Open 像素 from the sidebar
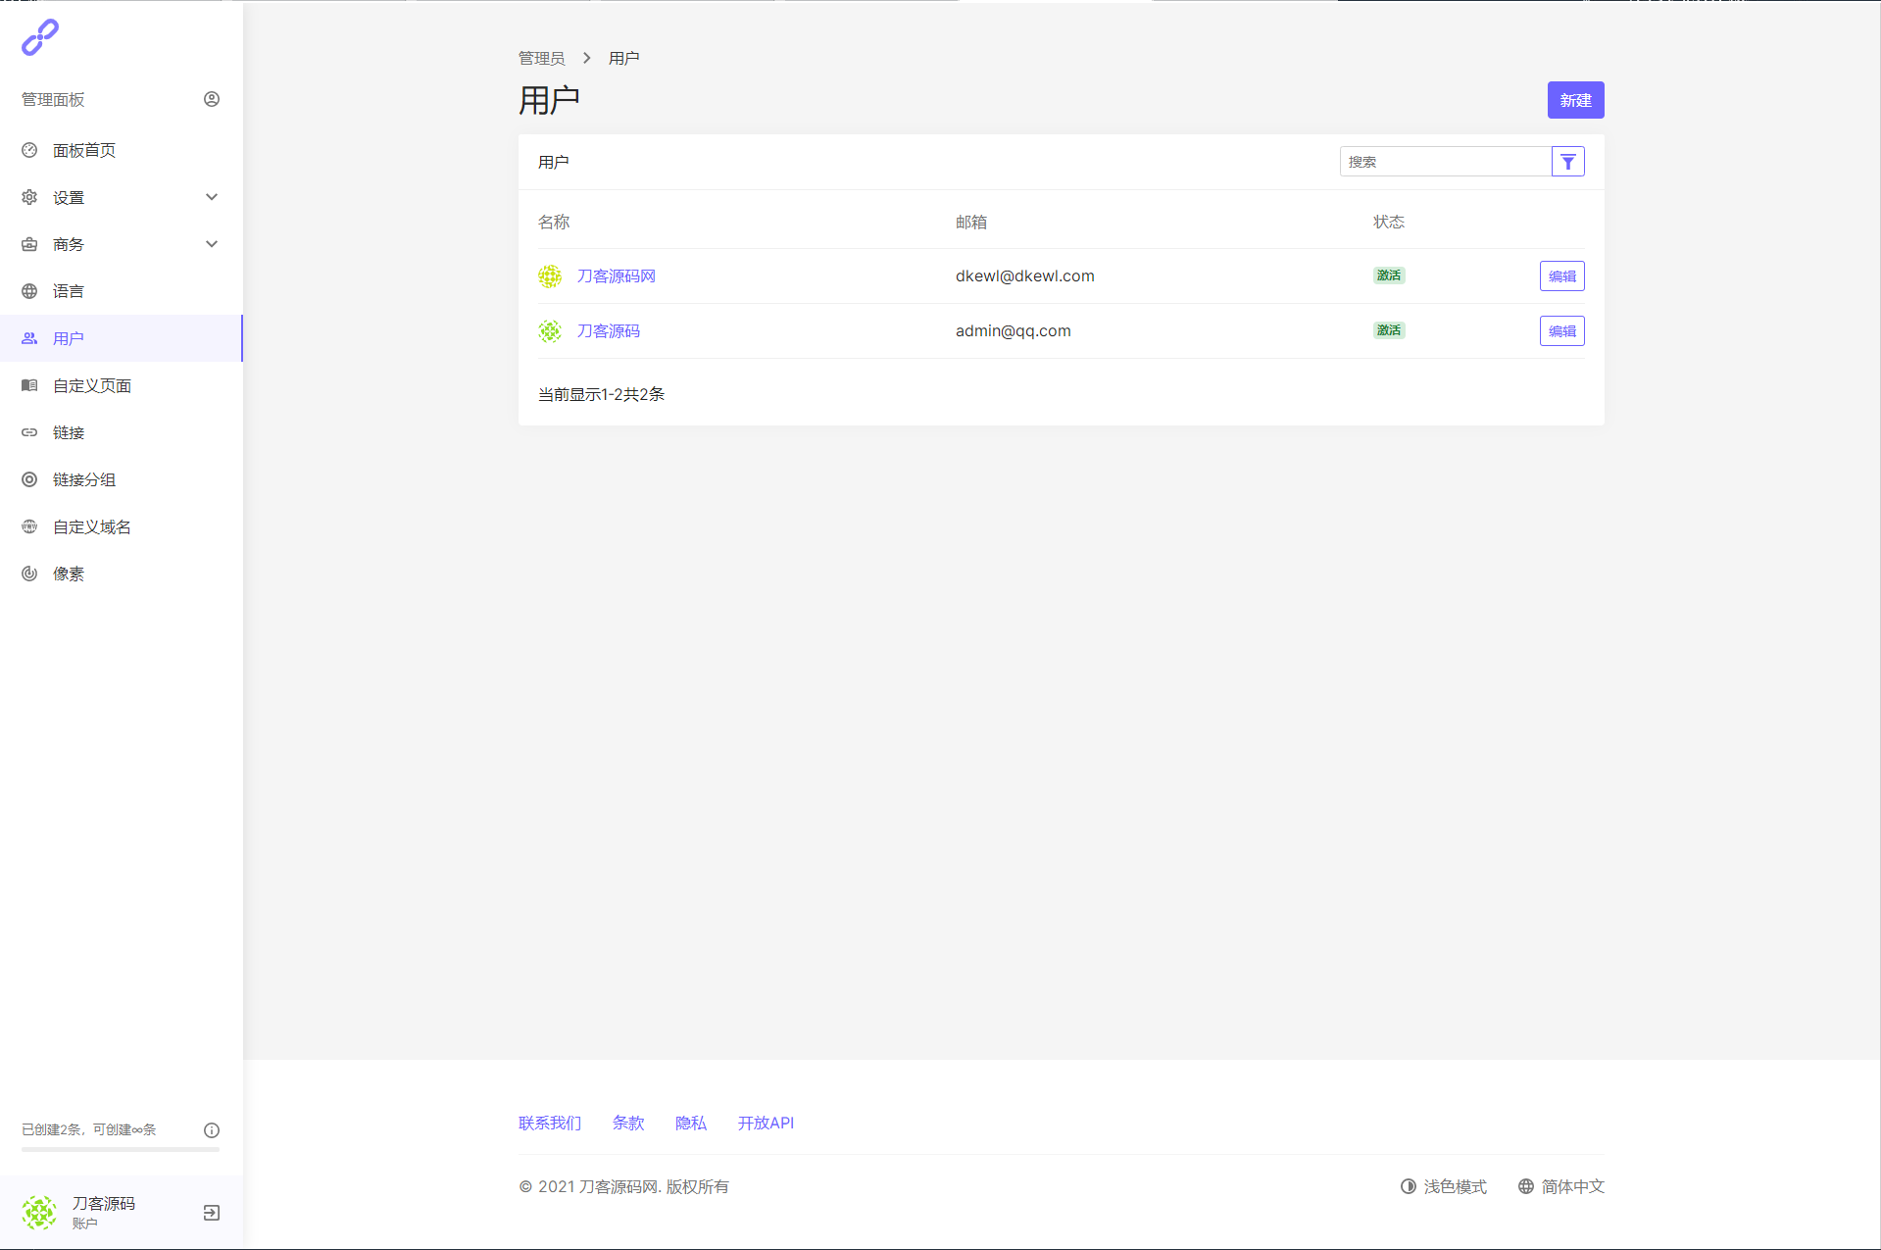 [69, 574]
